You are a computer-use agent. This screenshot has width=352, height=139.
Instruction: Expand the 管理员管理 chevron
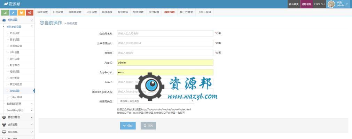pos(31,117)
